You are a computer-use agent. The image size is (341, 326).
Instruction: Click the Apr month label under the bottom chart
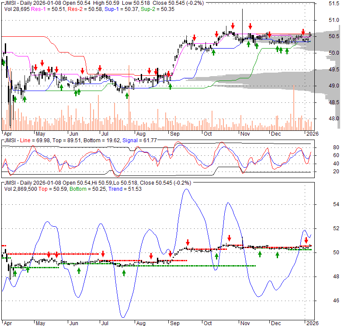pyautogui.click(x=8, y=323)
